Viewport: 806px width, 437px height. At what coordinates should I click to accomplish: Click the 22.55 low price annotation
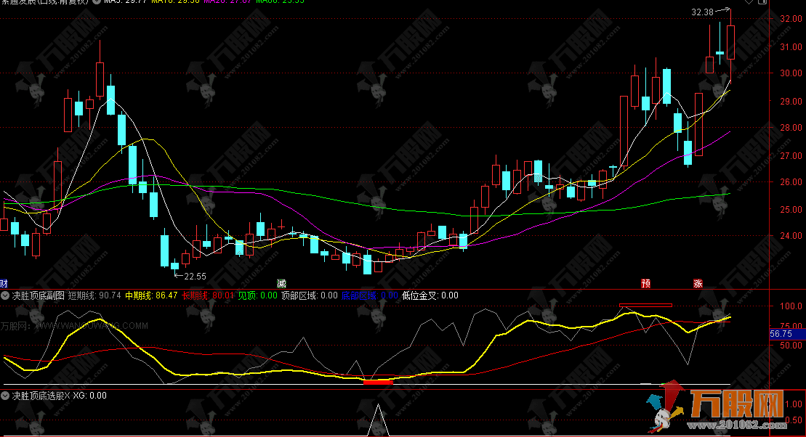tap(195, 276)
